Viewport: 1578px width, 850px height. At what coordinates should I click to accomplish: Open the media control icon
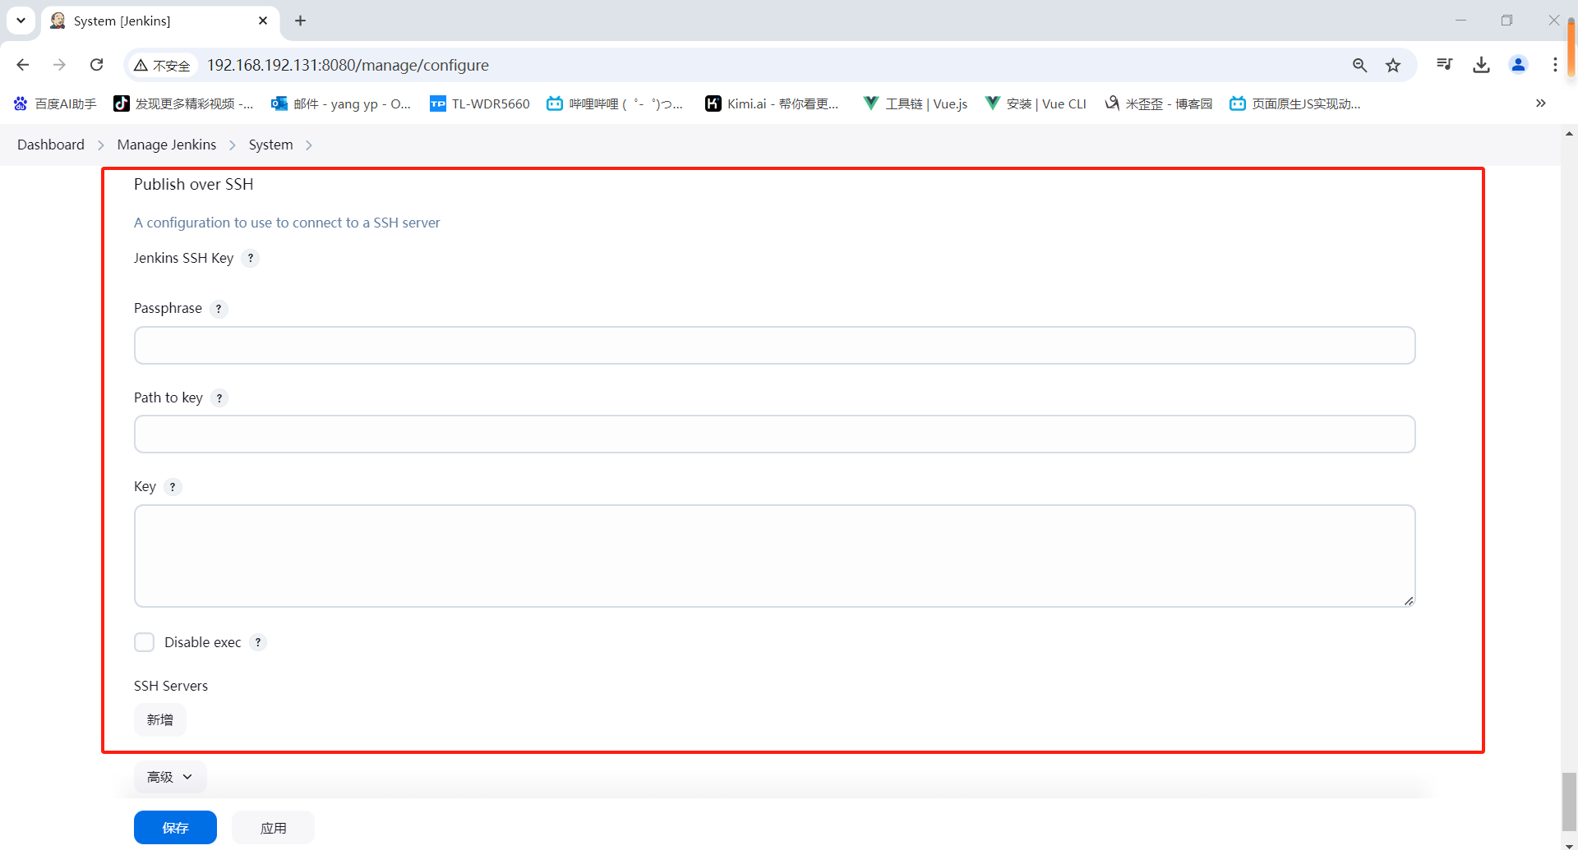click(x=1445, y=65)
